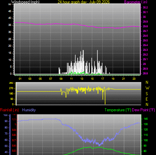Pick the 01 hour label
Image resolution: width=156 pixels, height=155 pixels.
(20, 79)
